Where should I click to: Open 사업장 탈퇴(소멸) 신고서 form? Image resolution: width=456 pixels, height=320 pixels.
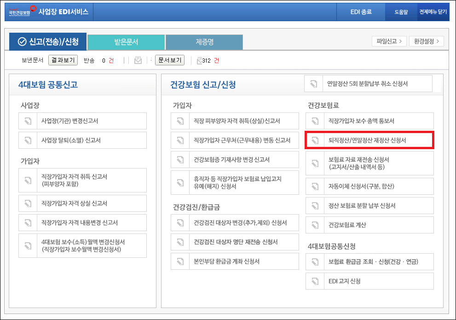coord(82,140)
